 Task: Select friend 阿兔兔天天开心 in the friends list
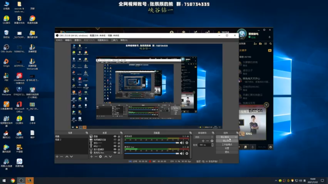tap(255, 80)
